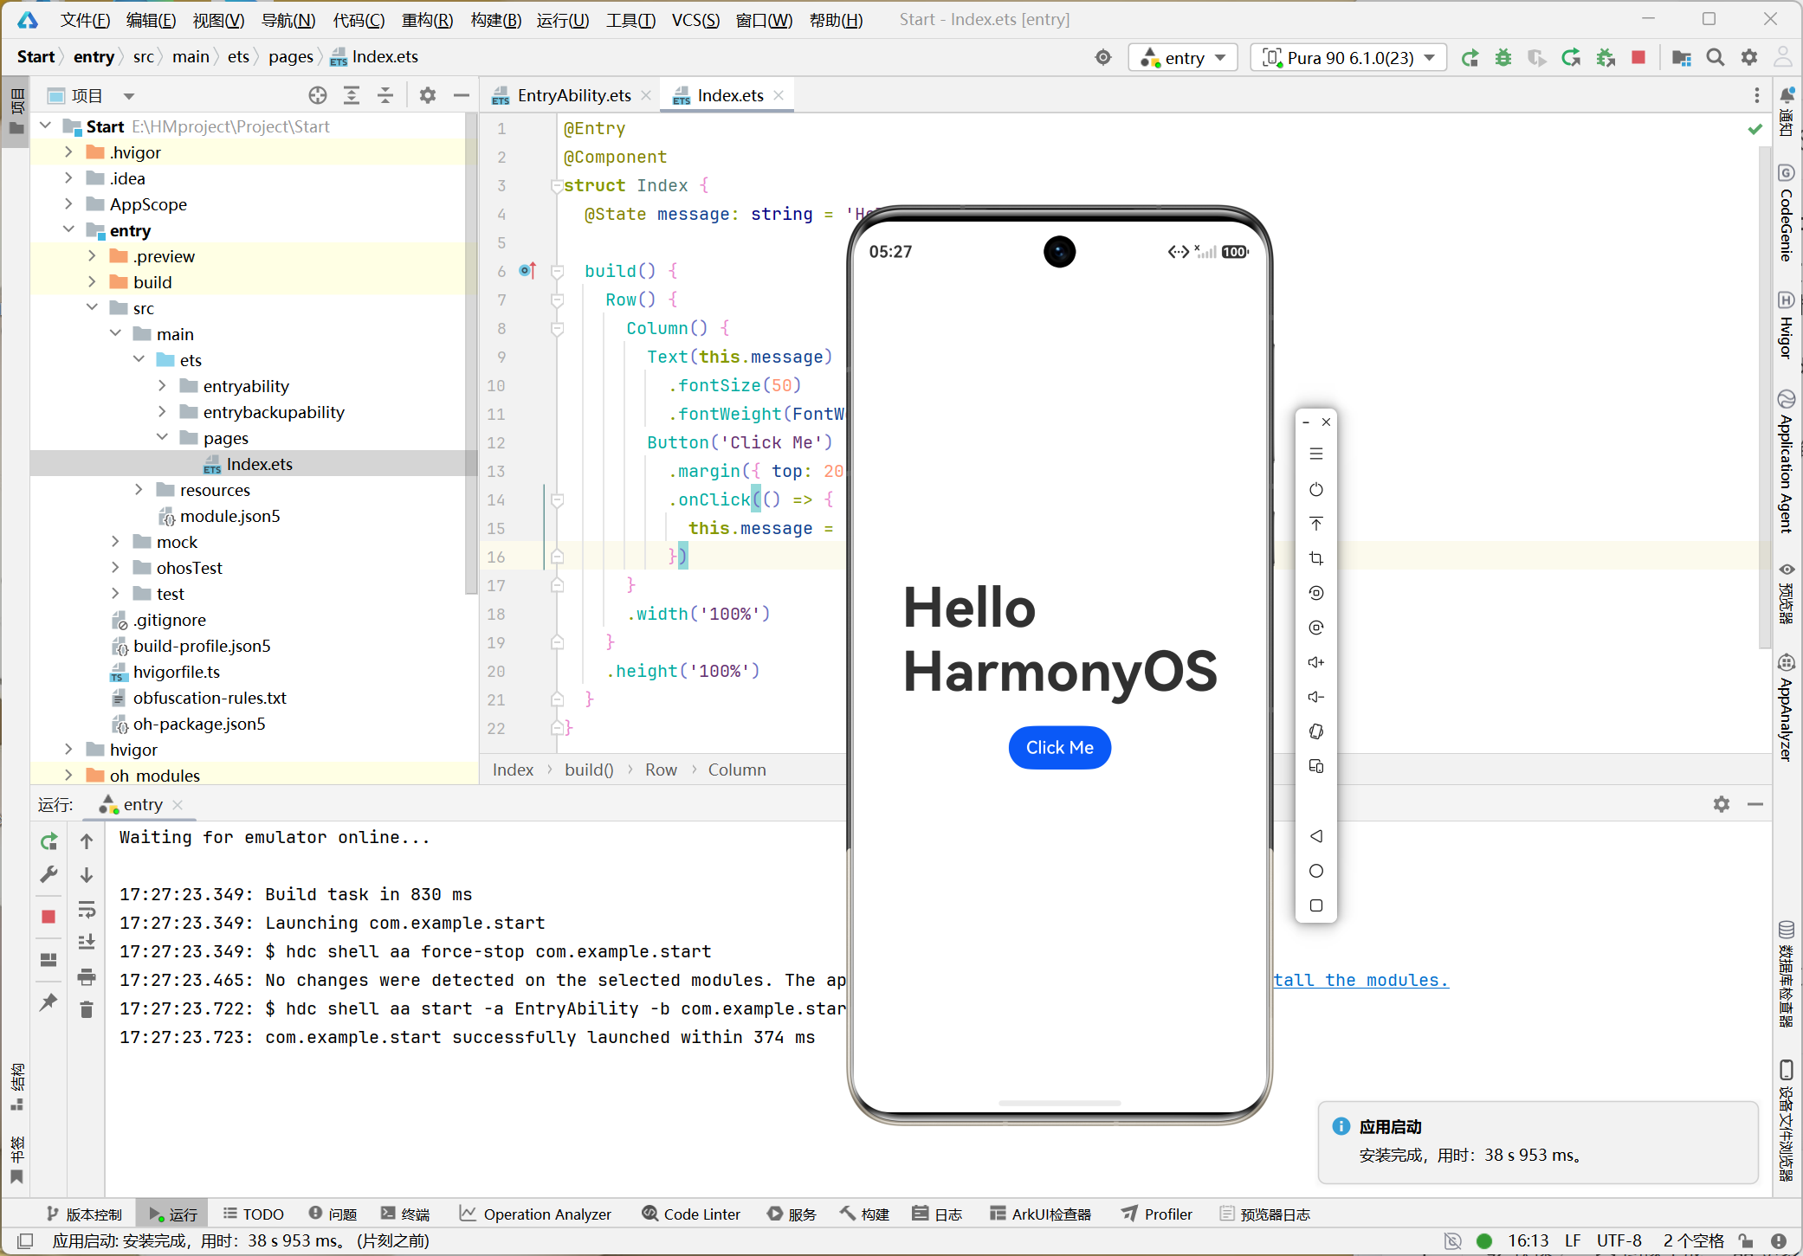Open the ArkUI检查器 tool button
This screenshot has height=1256, width=1803.
1041,1214
